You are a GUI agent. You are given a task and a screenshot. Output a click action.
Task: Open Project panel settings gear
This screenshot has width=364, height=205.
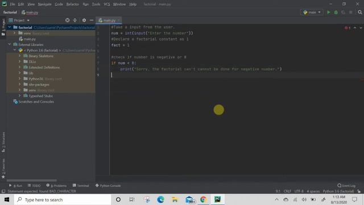(x=84, y=20)
